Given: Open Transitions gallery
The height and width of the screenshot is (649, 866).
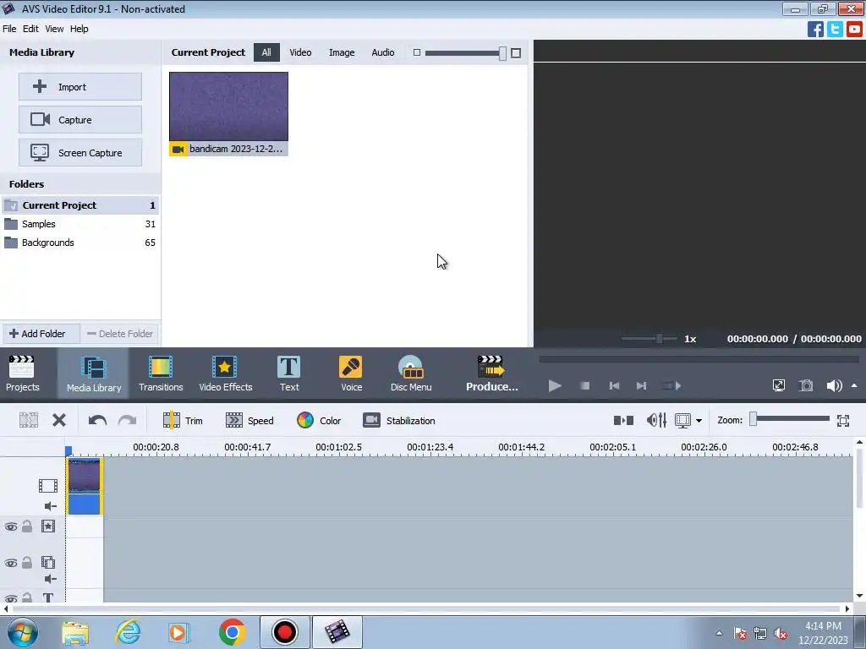Looking at the screenshot, I should 161,374.
